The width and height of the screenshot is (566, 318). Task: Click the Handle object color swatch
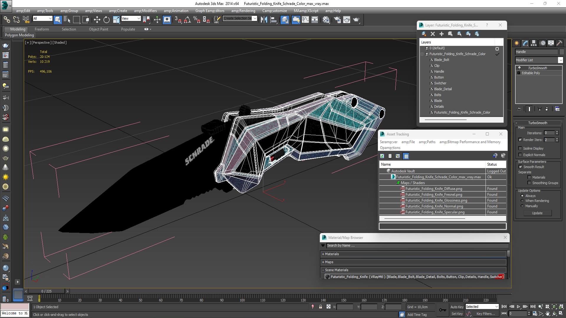pos(562,52)
